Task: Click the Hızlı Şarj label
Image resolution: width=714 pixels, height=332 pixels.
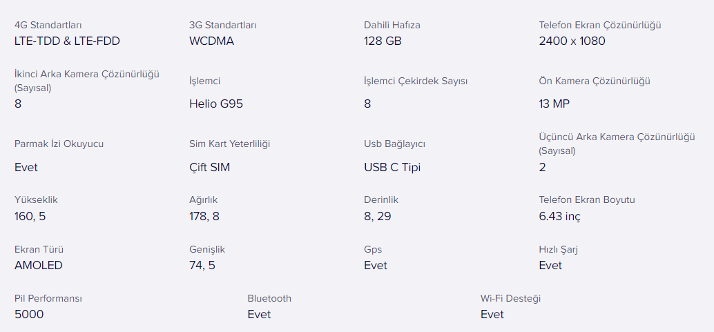Action: pos(558,250)
